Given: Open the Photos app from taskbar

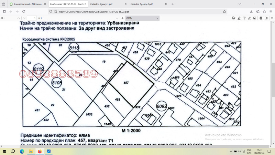Looking at the screenshot, I should point(48,151).
